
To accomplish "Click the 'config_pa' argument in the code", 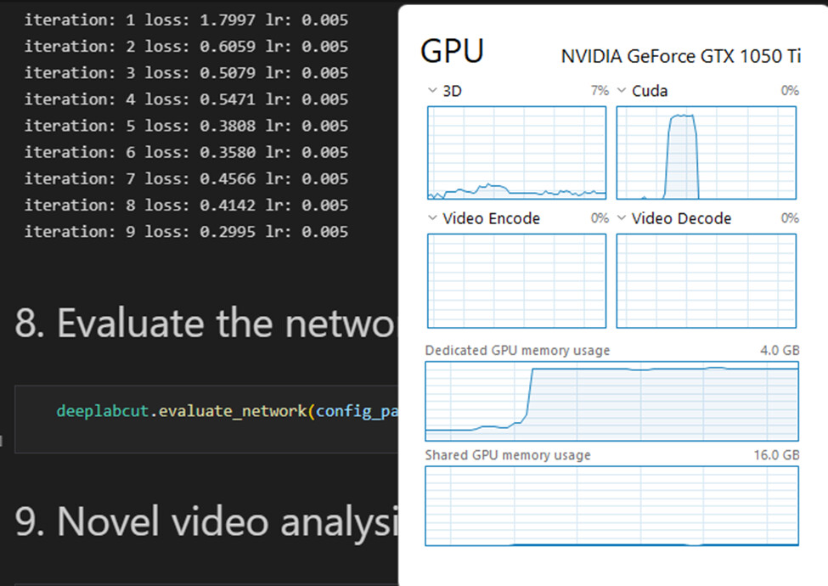I will pyautogui.click(x=357, y=411).
